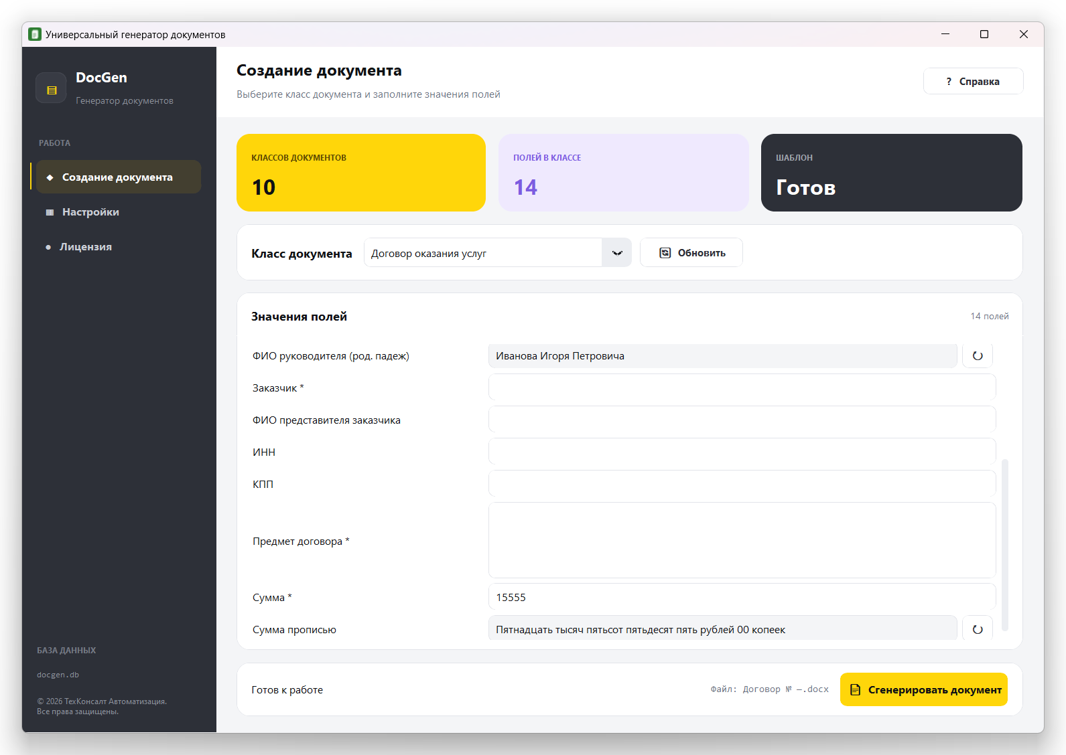
Task: Click the save icon inside Обновить button
Action: (x=665, y=253)
